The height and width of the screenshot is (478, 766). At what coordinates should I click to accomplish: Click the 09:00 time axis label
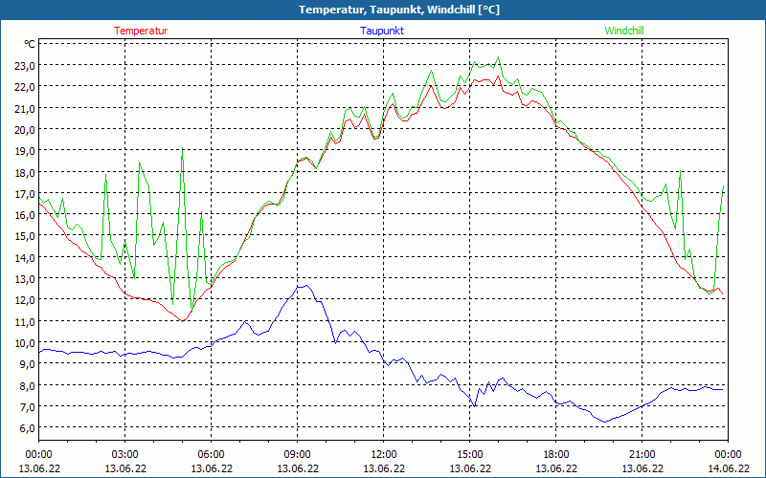(298, 455)
